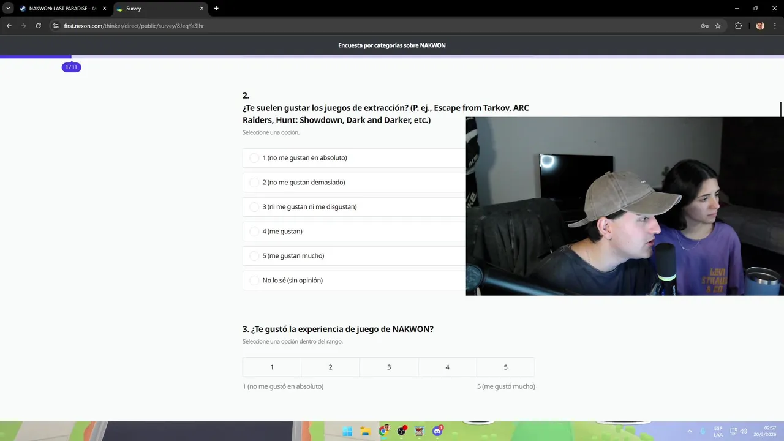784x441 pixels.
Task: Click the microphone icon in system tray
Action: 703,431
